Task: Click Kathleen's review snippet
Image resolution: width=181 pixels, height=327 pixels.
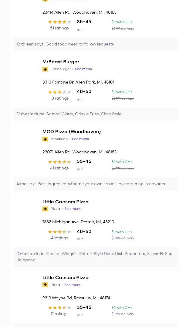Action: point(65,44)
